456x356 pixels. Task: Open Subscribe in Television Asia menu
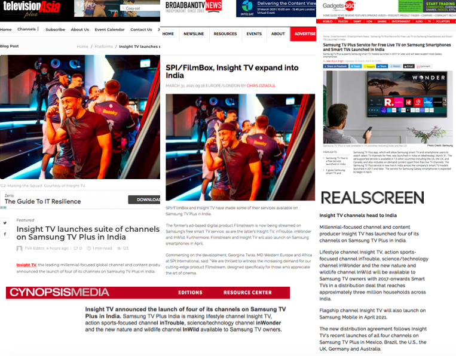[x=55, y=29]
